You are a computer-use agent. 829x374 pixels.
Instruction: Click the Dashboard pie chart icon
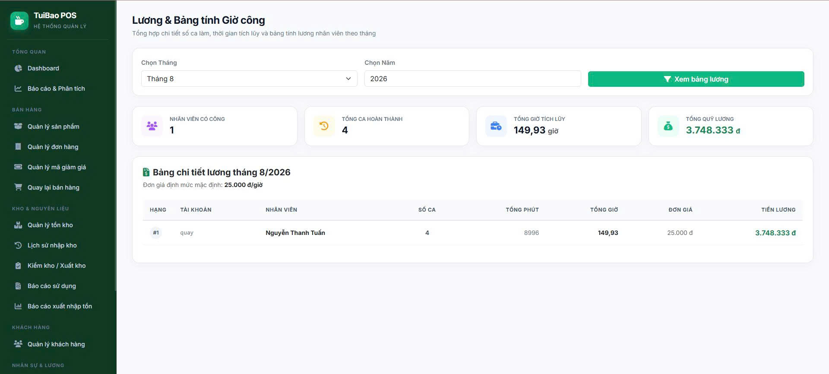[x=18, y=68]
